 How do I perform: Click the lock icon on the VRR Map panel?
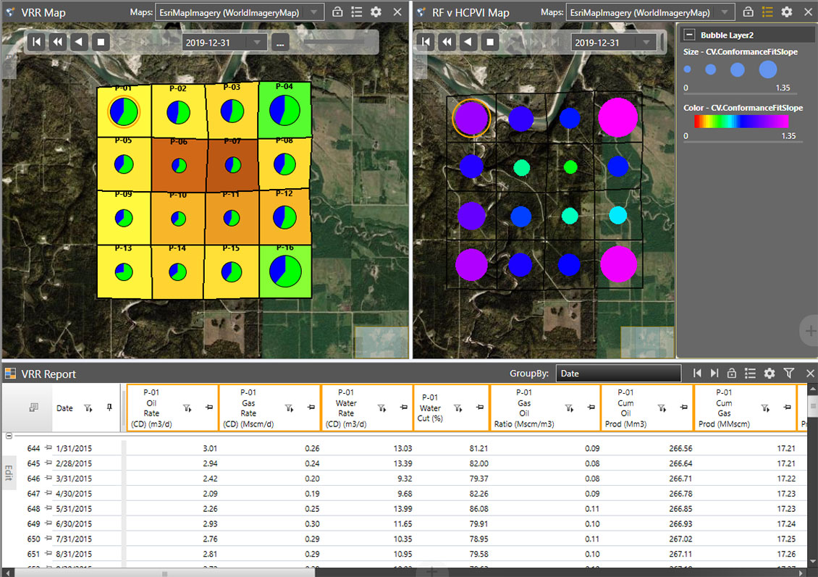coord(337,12)
